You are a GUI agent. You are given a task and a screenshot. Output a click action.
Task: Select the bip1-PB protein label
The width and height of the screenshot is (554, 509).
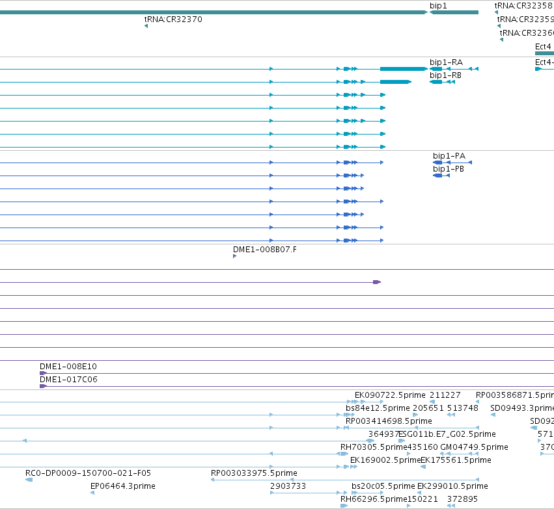[449, 169]
